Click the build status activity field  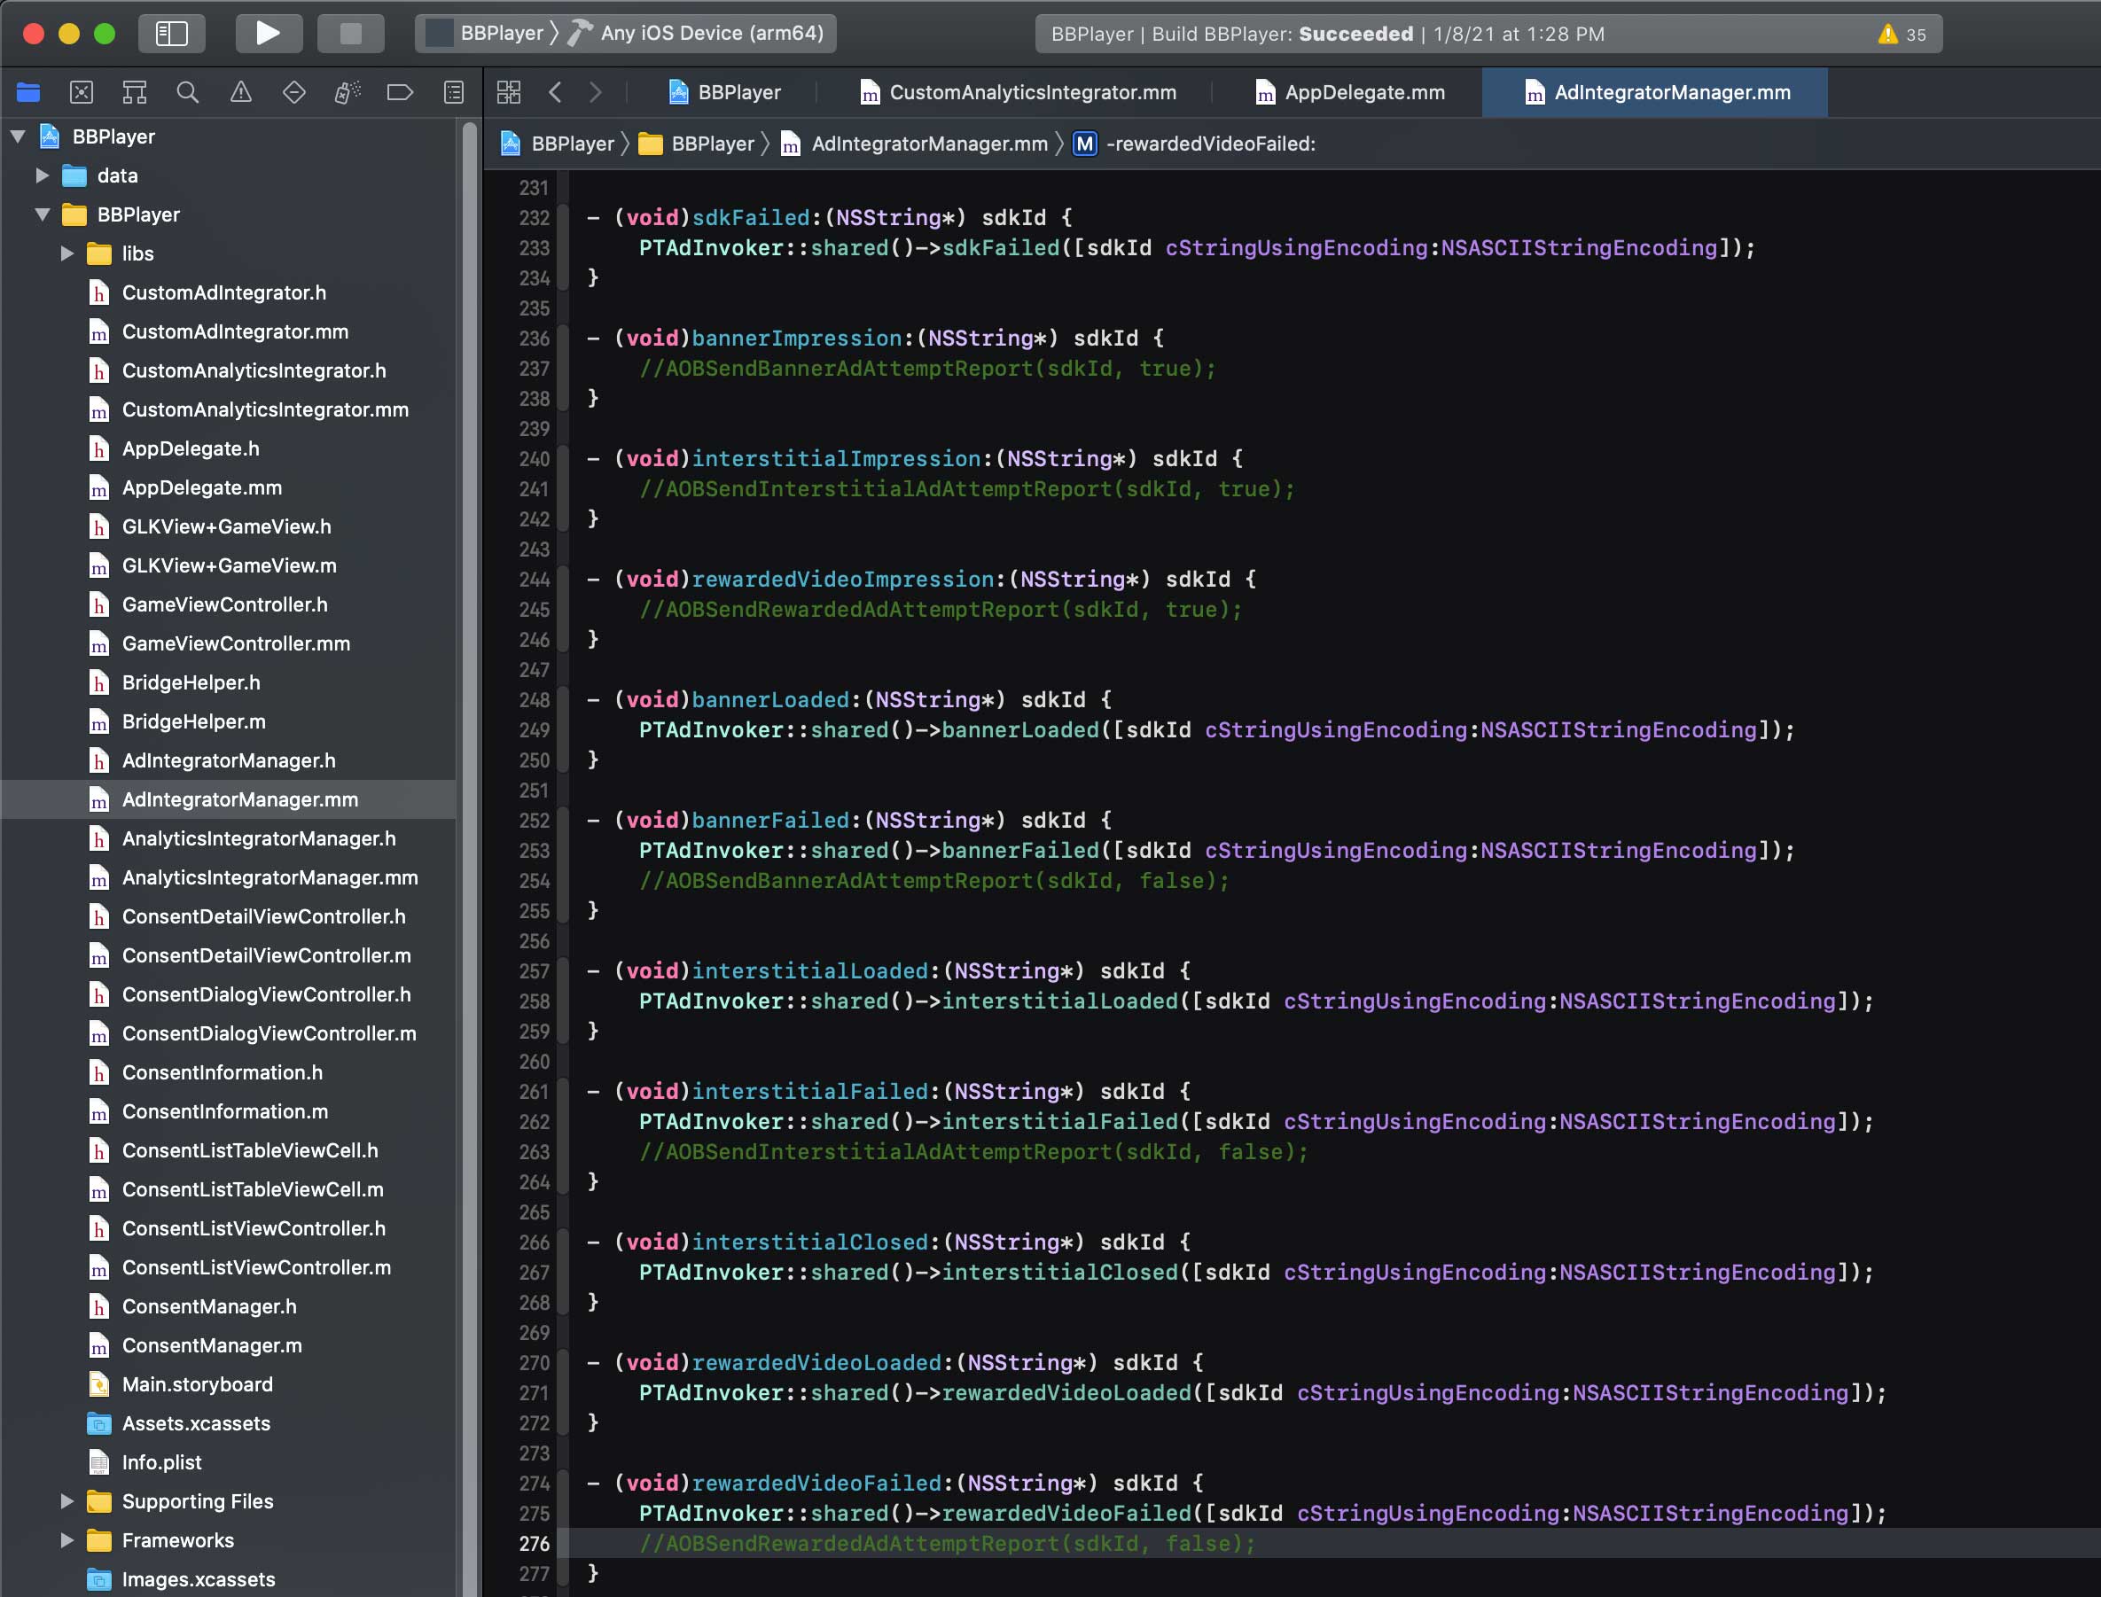1488,35
